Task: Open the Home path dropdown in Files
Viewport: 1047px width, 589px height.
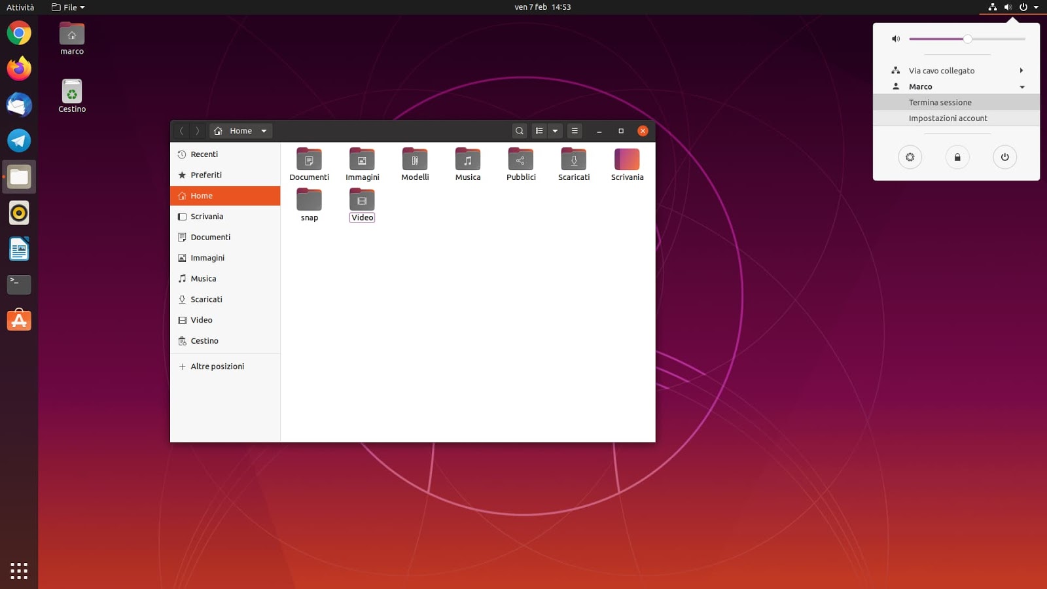Action: click(x=264, y=131)
